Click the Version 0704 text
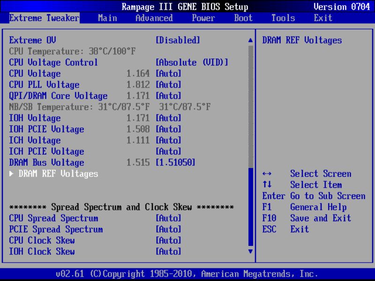 point(342,7)
